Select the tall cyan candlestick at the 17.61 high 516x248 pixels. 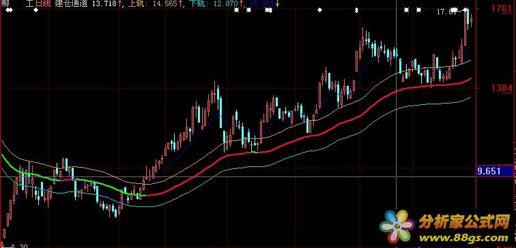coord(468,18)
